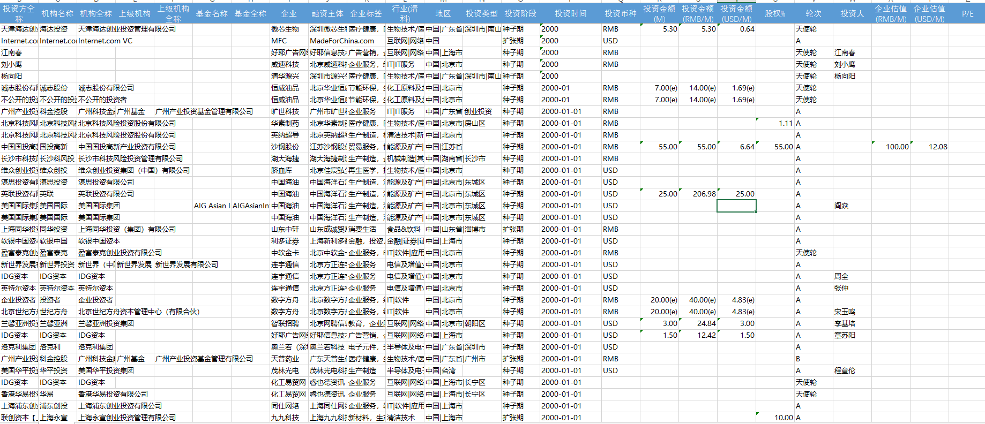This screenshot has width=985, height=424.
Task: Select the AIG Asian fund name cell
Action: [212, 206]
